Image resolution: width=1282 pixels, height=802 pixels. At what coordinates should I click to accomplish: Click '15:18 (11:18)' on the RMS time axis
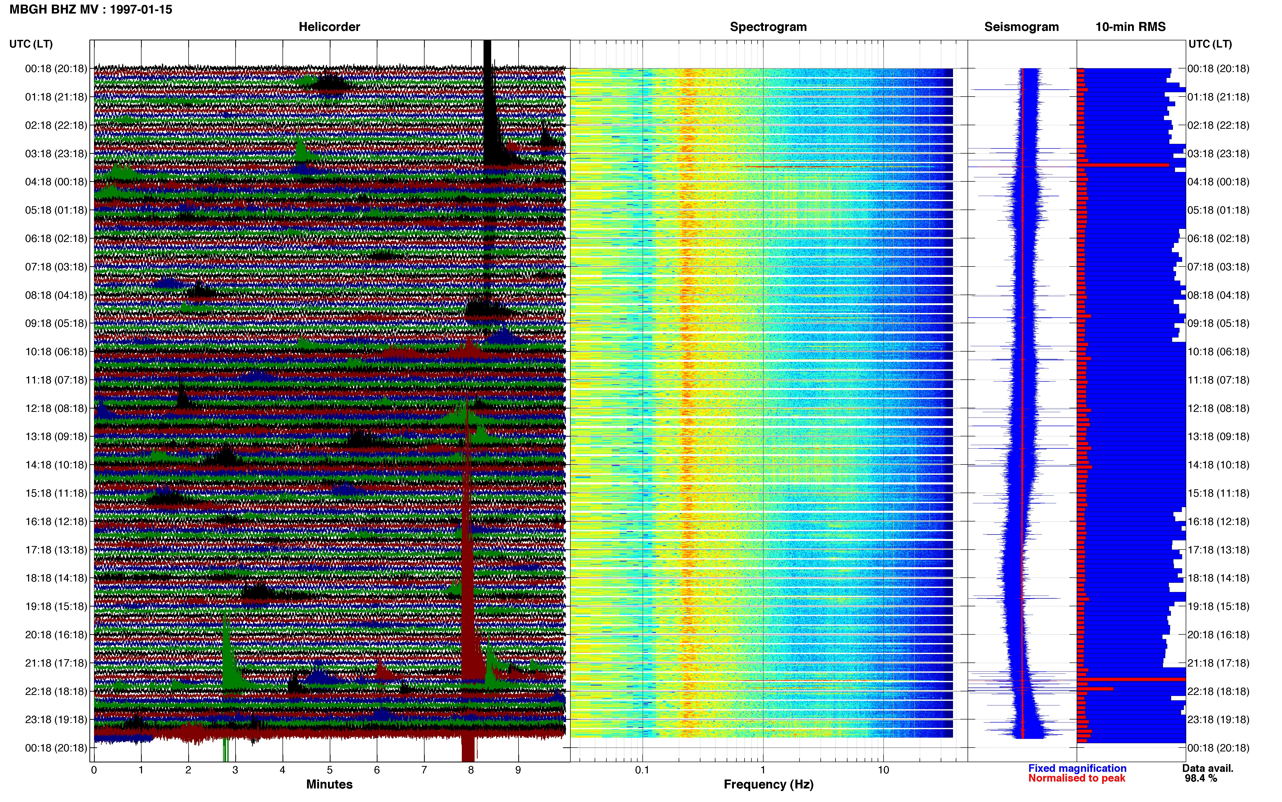[1218, 493]
